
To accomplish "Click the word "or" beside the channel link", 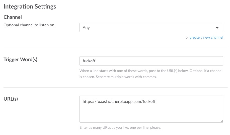I will [187, 37].
